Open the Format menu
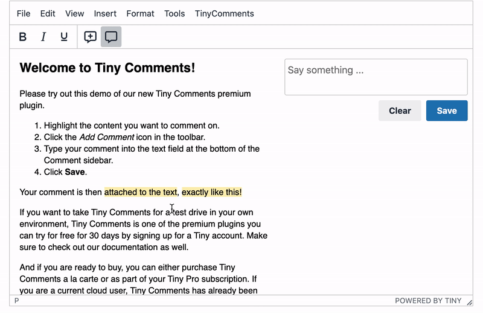Viewport: 483px width, 313px height. click(140, 13)
